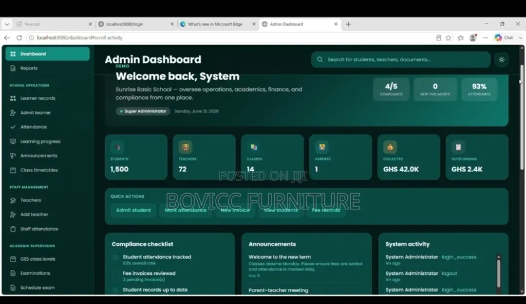Toggle Student attendance tracked checklist item
This screenshot has height=304, width=526.
[x=115, y=258]
